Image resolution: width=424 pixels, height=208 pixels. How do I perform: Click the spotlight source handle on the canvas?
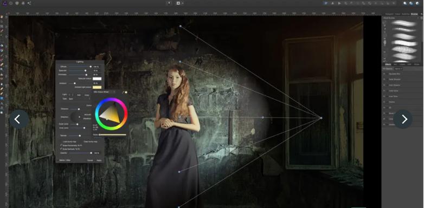click(x=321, y=118)
